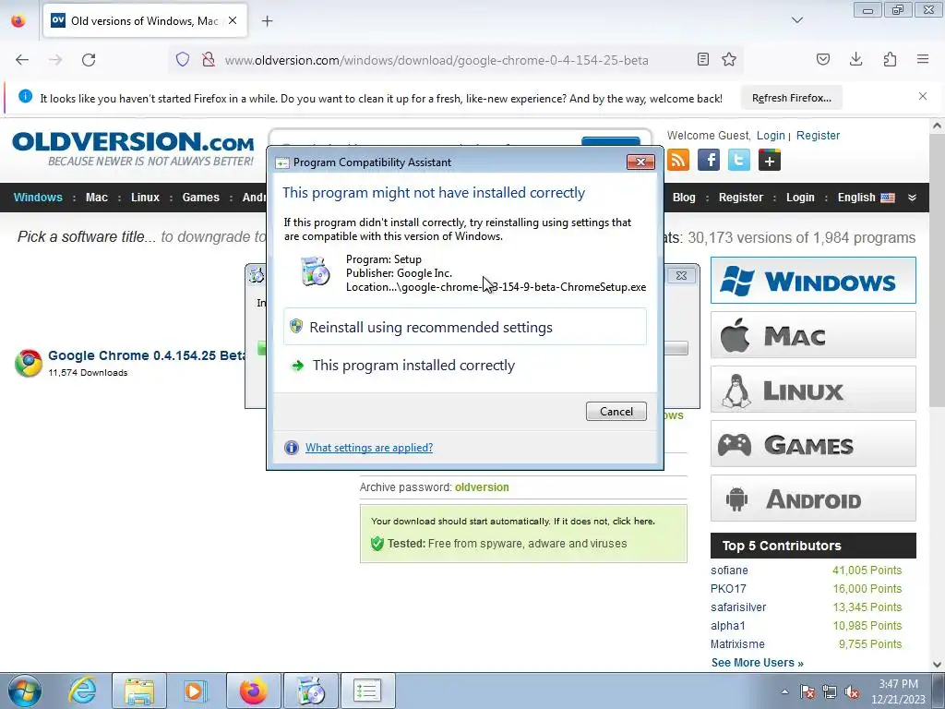The height and width of the screenshot is (709, 945).
Task: Click the Firefox forward arrow
Action: pos(55,60)
